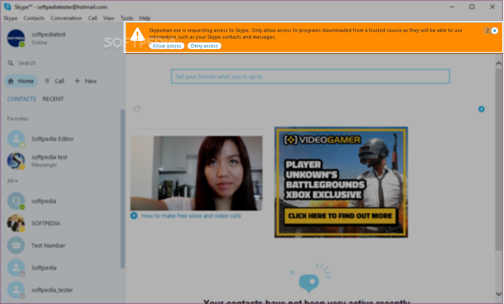Viewport: 504px width, 304px height.
Task: Click the warning triangle icon in banner
Action: [x=137, y=34]
